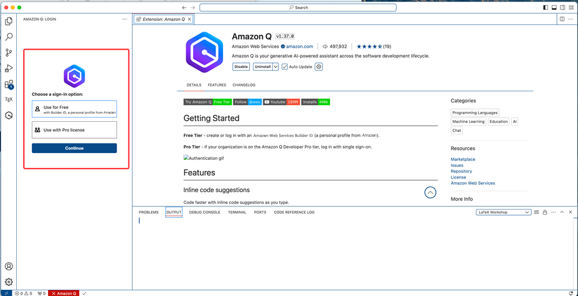Switch to the TERMINAL panel tab
This screenshot has height=296, width=578.
pos(237,213)
